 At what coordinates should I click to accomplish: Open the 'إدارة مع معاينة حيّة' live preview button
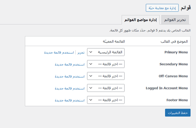pos(162,8)
